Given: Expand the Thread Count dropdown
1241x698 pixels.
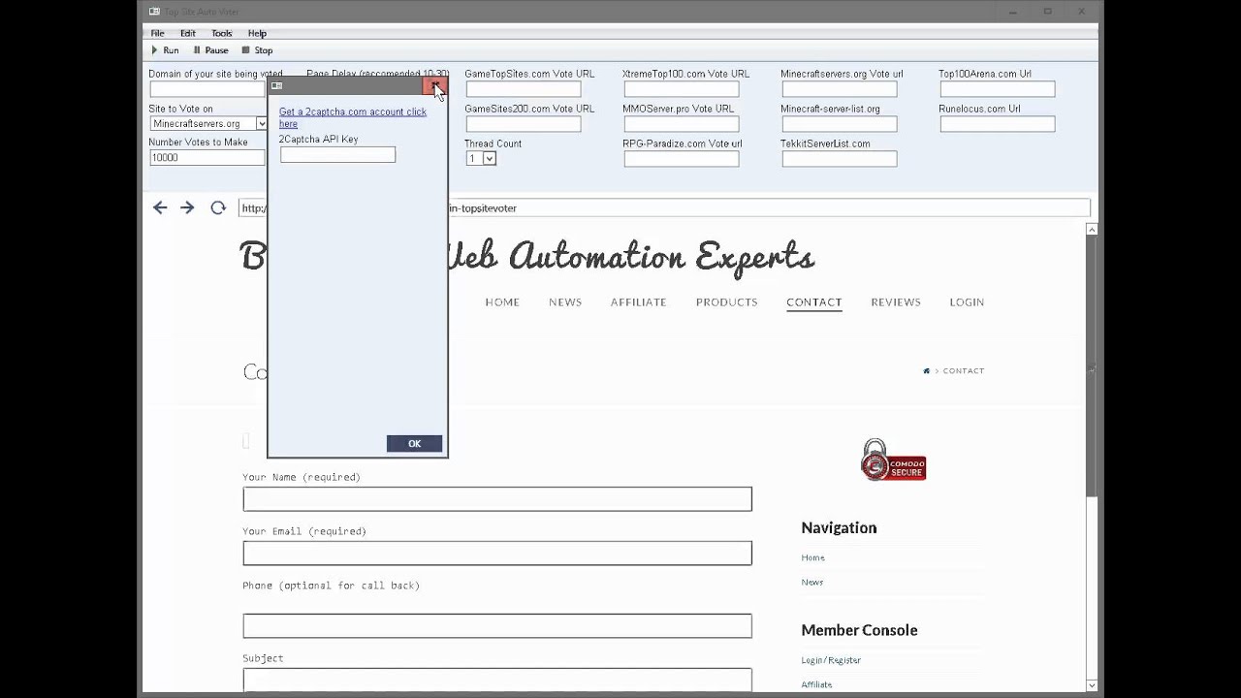Looking at the screenshot, I should pyautogui.click(x=489, y=158).
